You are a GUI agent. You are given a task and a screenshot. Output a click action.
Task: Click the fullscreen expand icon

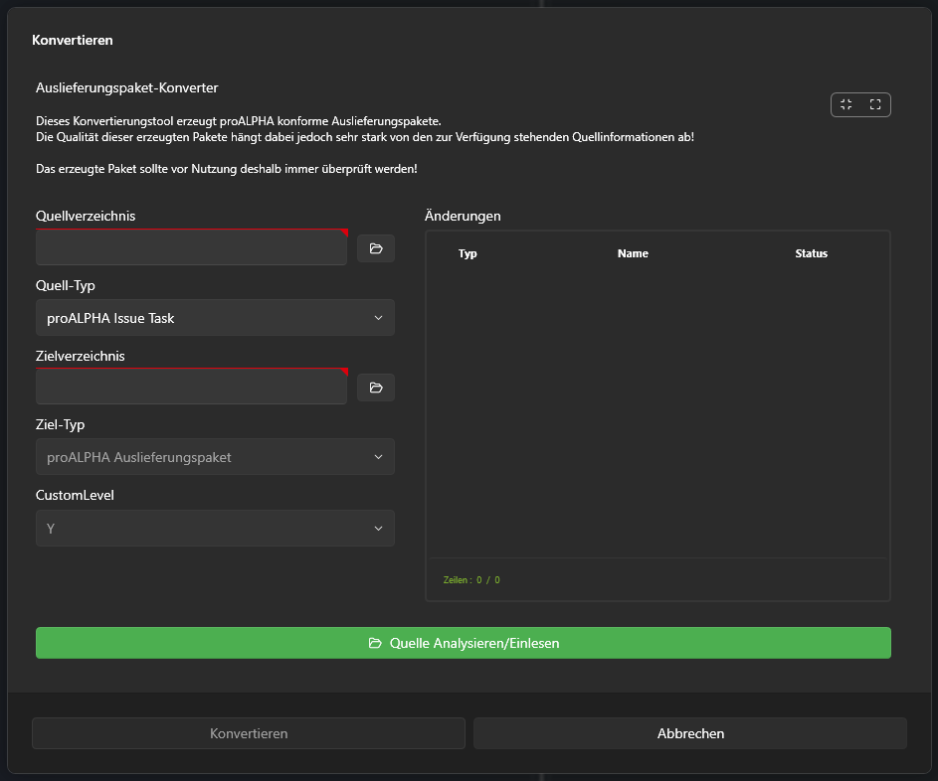pyautogui.click(x=875, y=104)
